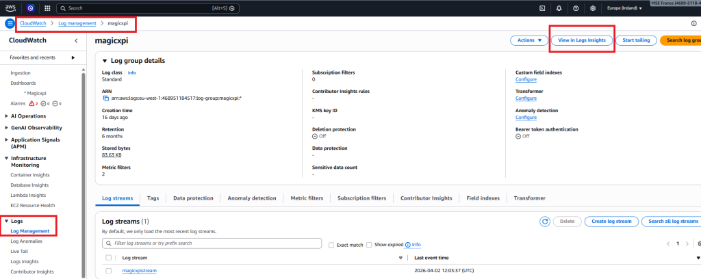Select the magicxpistream row checkbox
Screen dimensions: 701x279
click(x=109, y=271)
